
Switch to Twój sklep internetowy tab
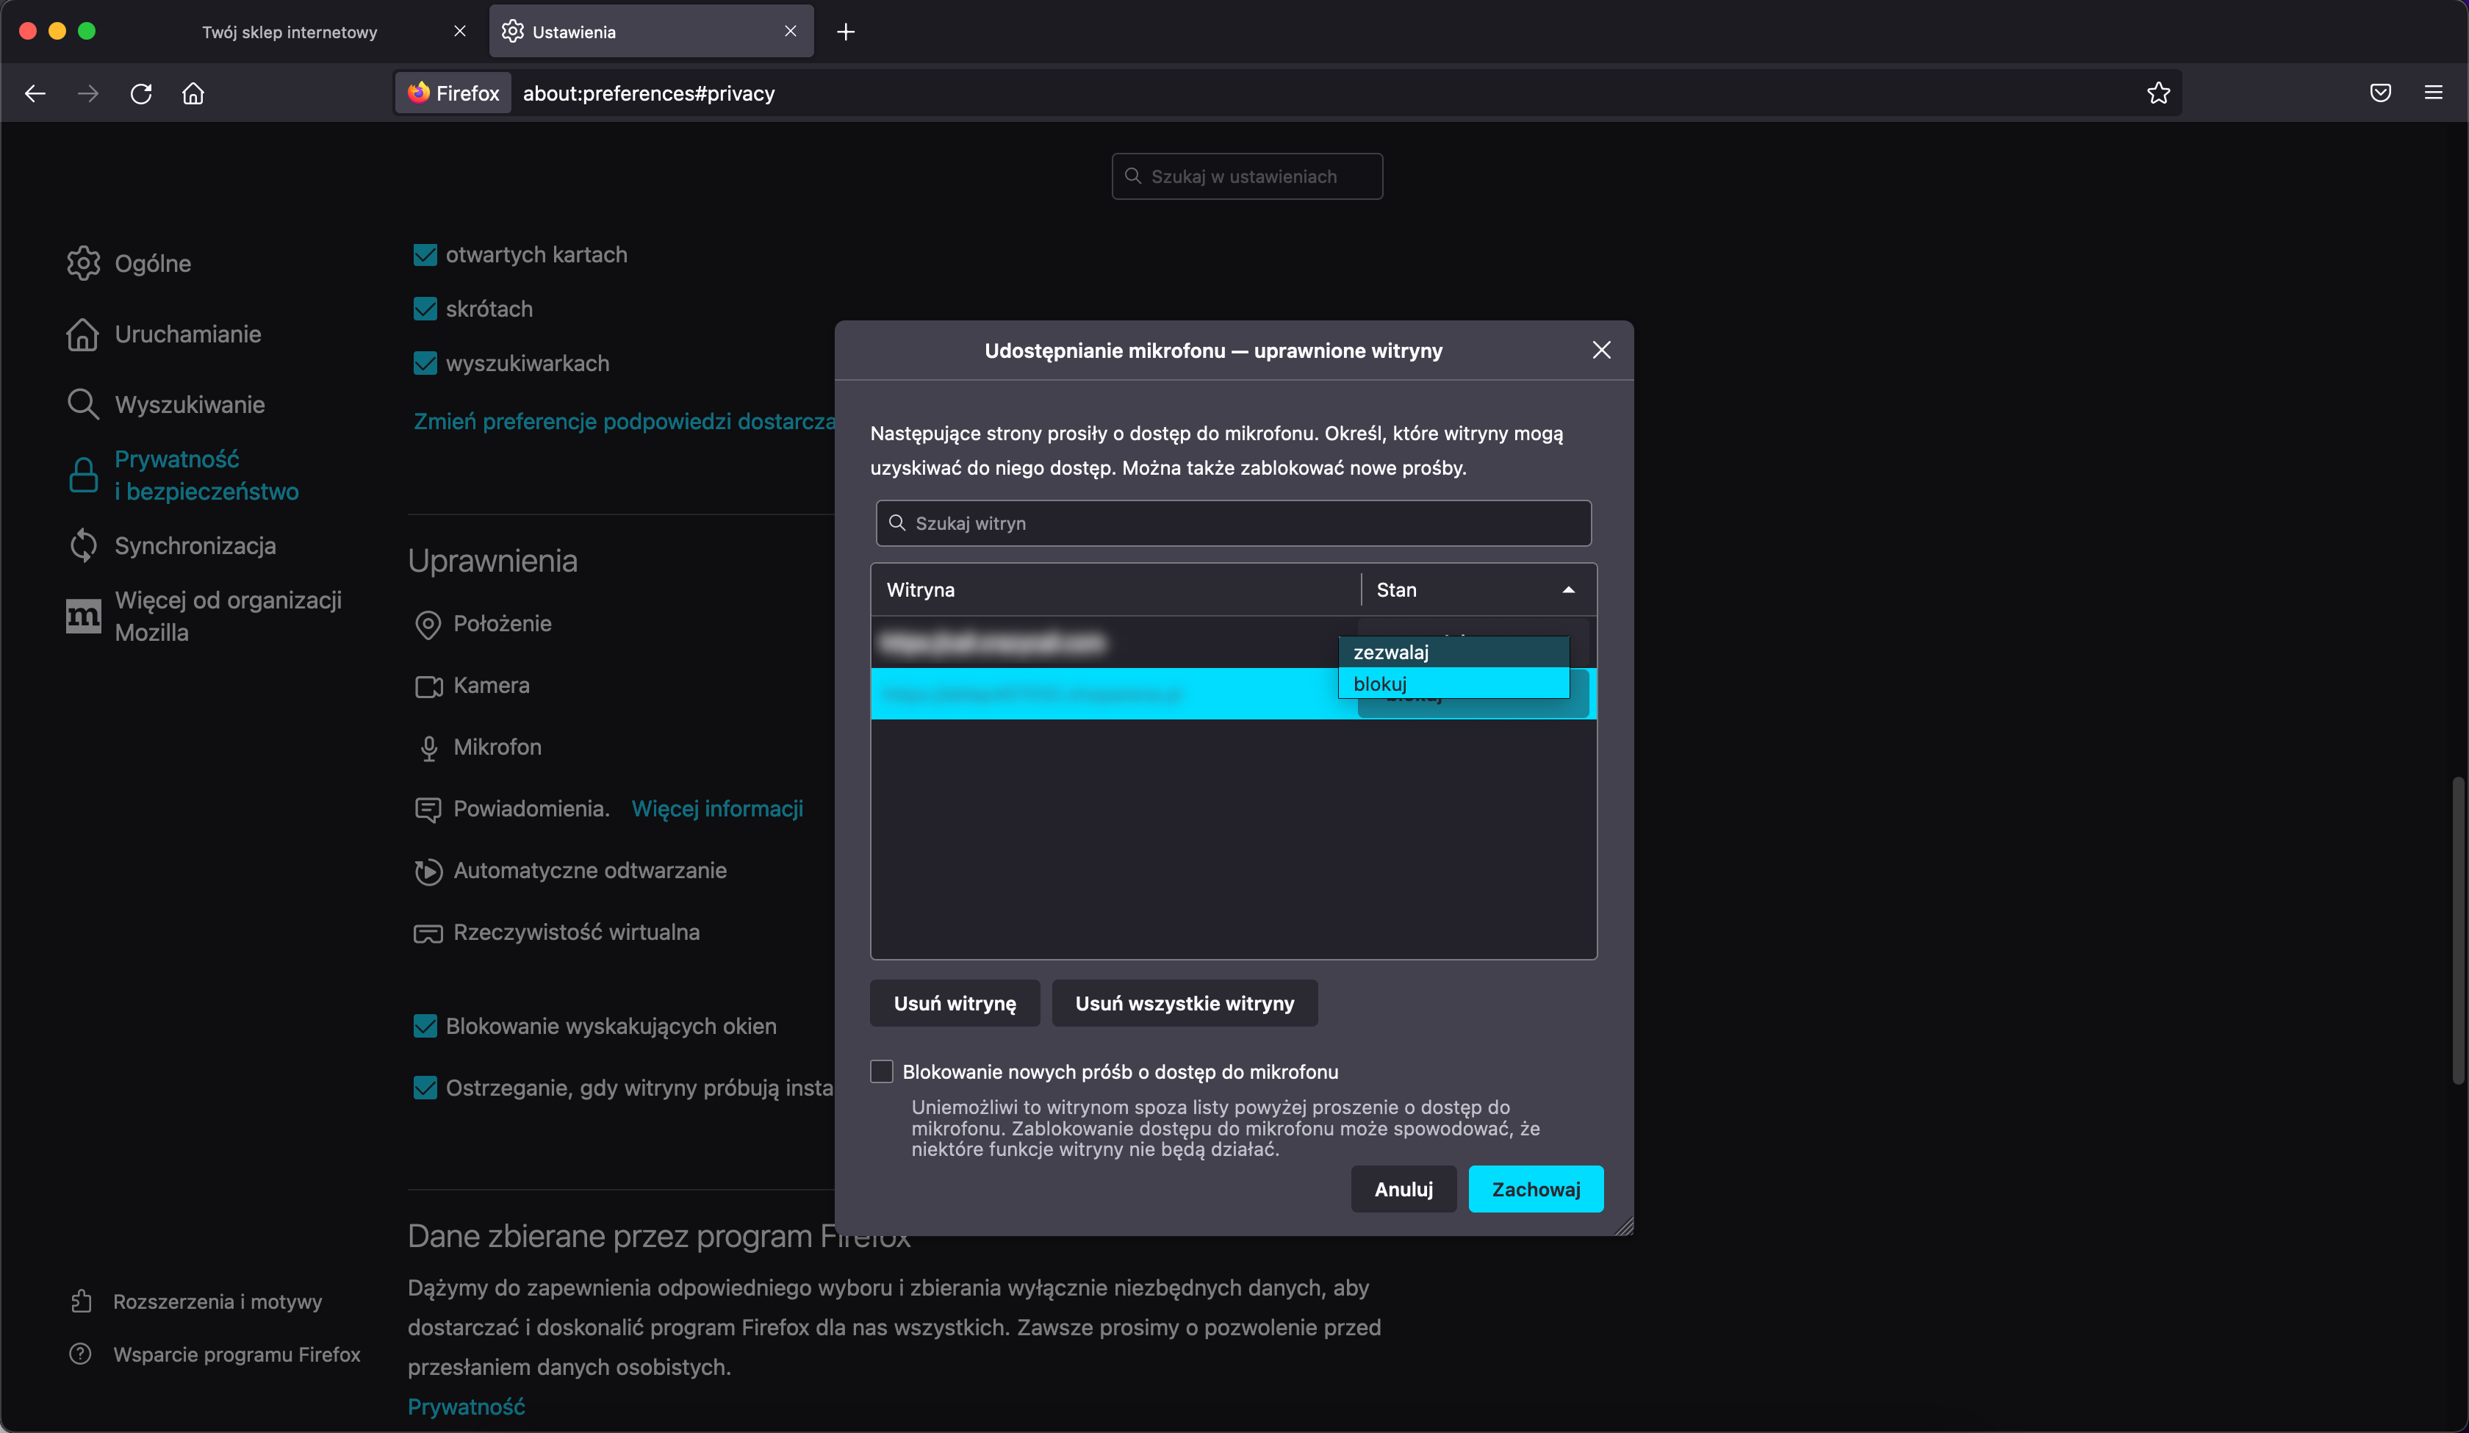point(290,32)
